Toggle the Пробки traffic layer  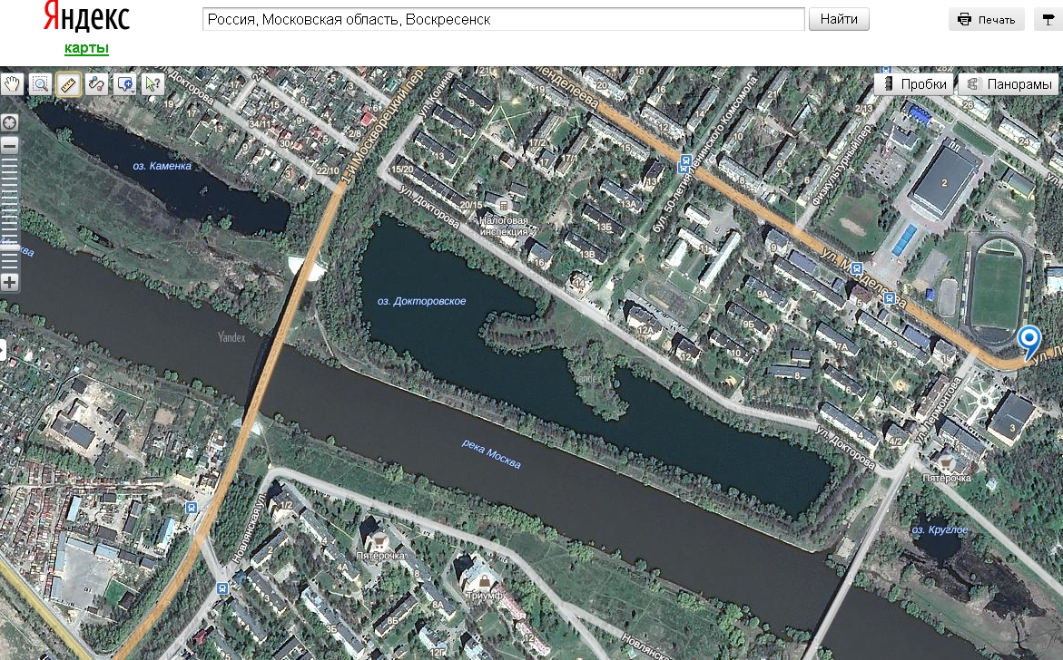pyautogui.click(x=915, y=84)
